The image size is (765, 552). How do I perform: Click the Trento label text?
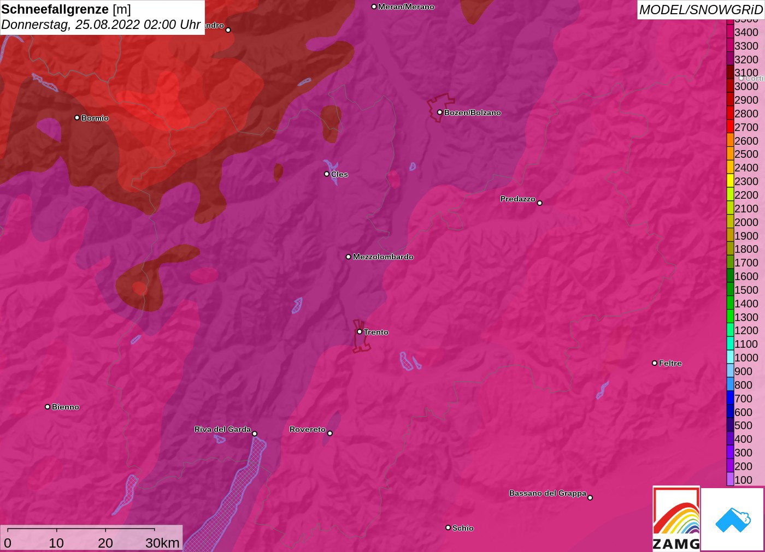(376, 332)
